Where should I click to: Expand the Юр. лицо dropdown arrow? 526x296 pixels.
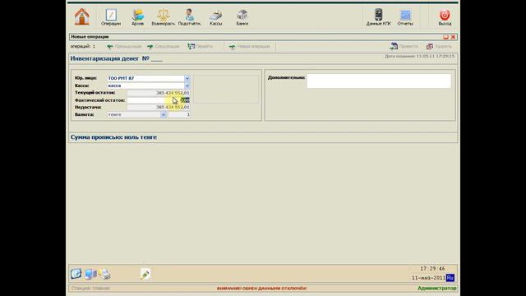point(187,78)
